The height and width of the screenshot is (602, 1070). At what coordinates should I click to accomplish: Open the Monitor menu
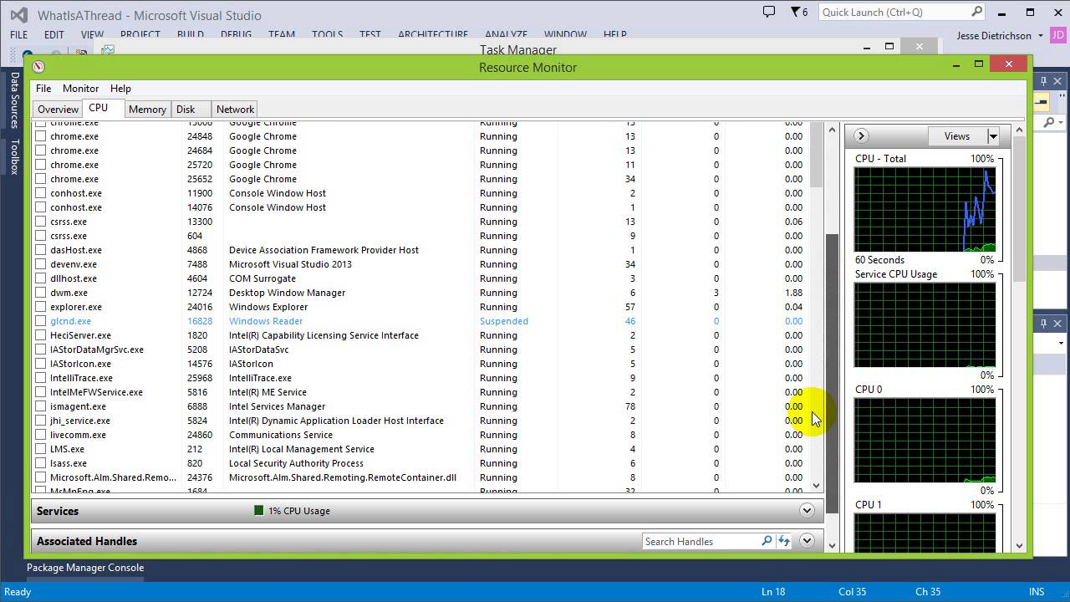[80, 88]
